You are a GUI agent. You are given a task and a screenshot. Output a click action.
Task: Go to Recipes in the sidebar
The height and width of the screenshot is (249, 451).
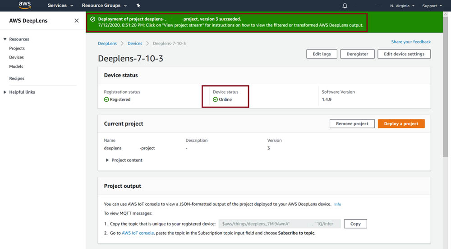tap(17, 78)
